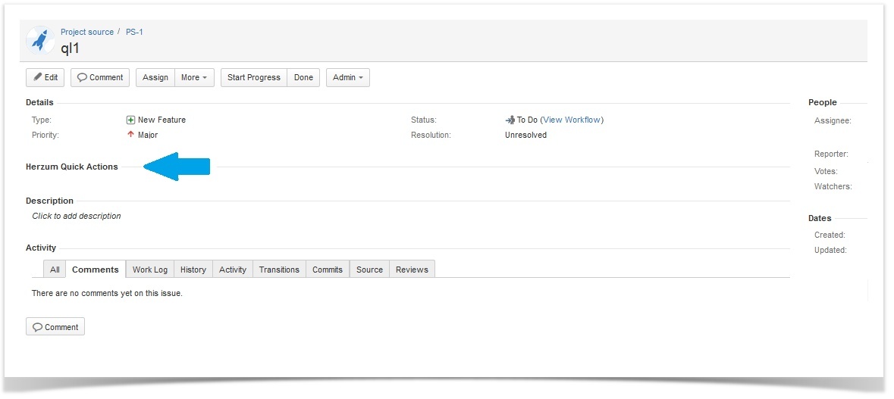Screen dimensions: 894x399
Task: Open the More dropdown menu
Action: pyautogui.click(x=194, y=77)
